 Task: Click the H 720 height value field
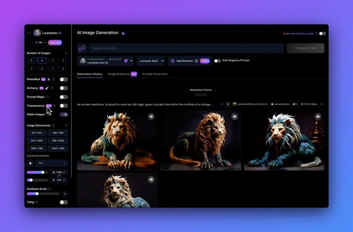59,180
